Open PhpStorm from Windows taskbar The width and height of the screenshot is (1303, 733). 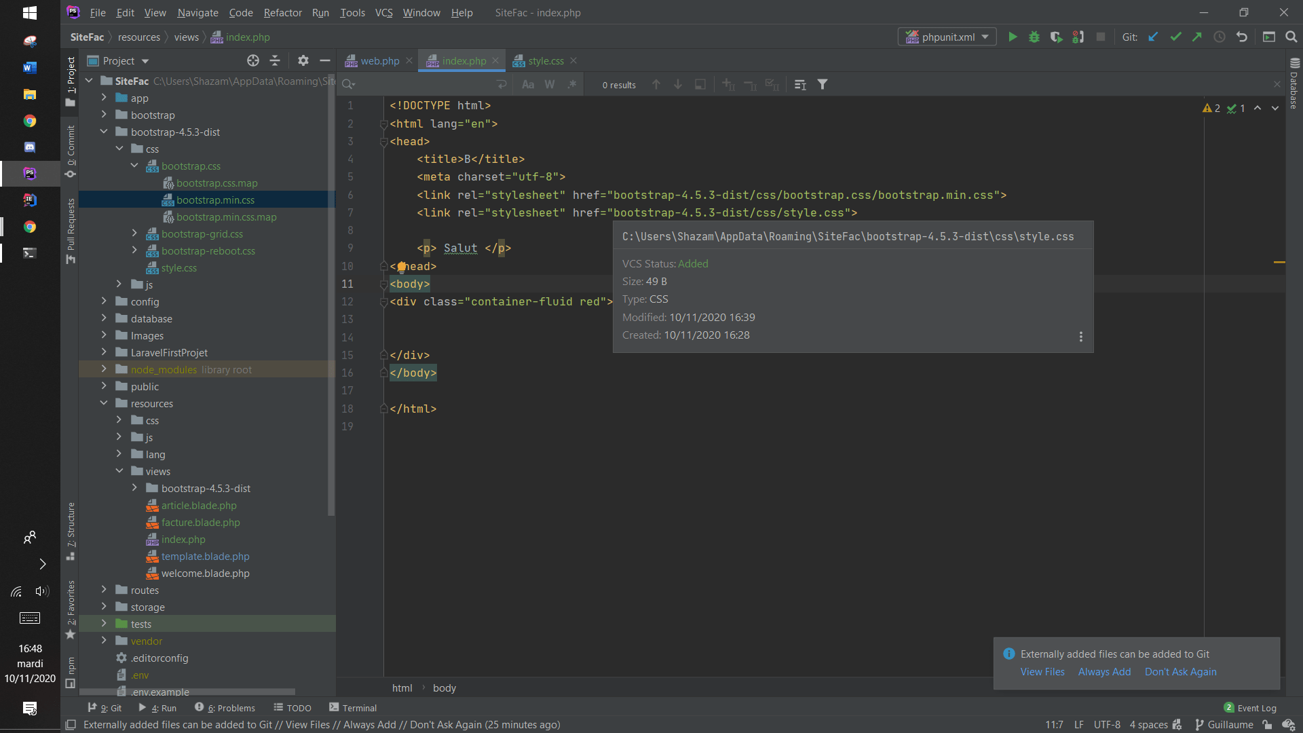coord(29,174)
